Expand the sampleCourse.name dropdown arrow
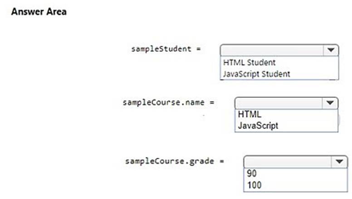The height and width of the screenshot is (199, 352). point(331,103)
